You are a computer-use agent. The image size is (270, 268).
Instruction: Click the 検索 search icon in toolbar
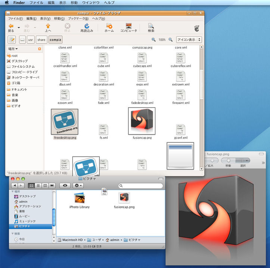coord(151,26)
